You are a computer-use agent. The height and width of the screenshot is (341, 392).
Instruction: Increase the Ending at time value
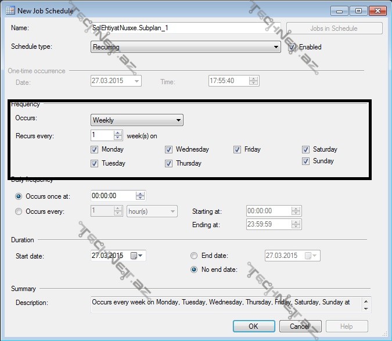296,222
